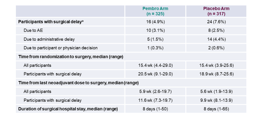Click the Pembro Arm column header
The height and width of the screenshot is (118, 265).
point(155,11)
